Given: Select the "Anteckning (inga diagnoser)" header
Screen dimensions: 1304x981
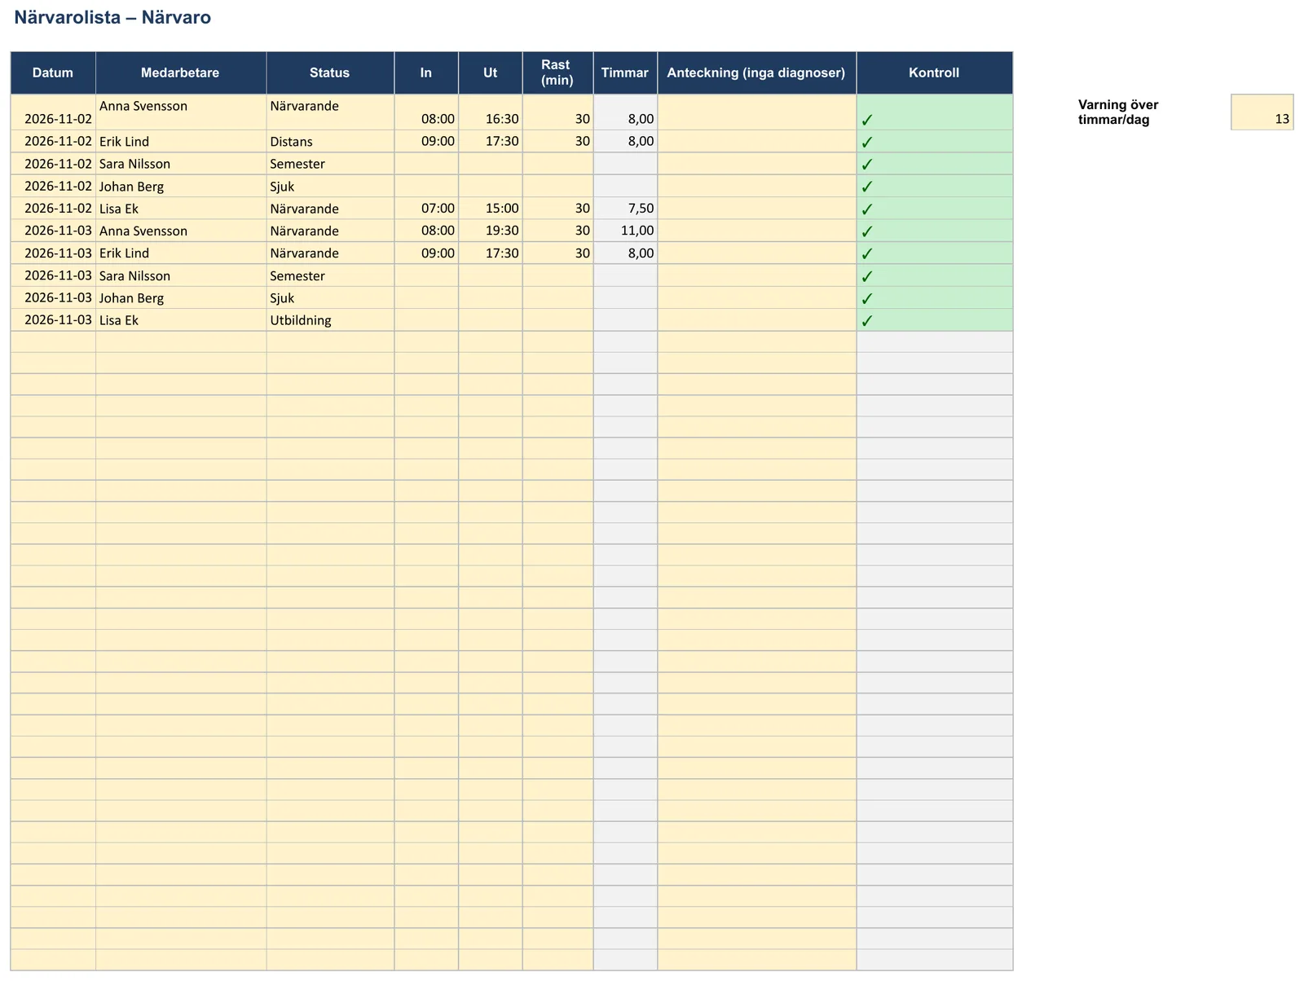Looking at the screenshot, I should pyautogui.click(x=756, y=73).
